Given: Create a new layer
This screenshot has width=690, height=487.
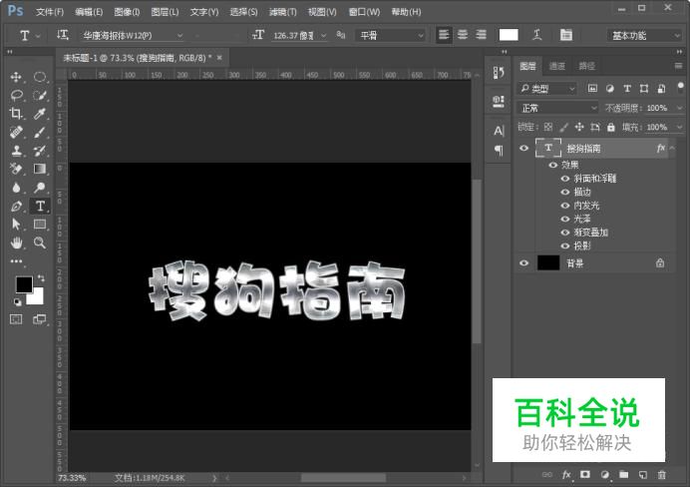Looking at the screenshot, I should coord(643,475).
